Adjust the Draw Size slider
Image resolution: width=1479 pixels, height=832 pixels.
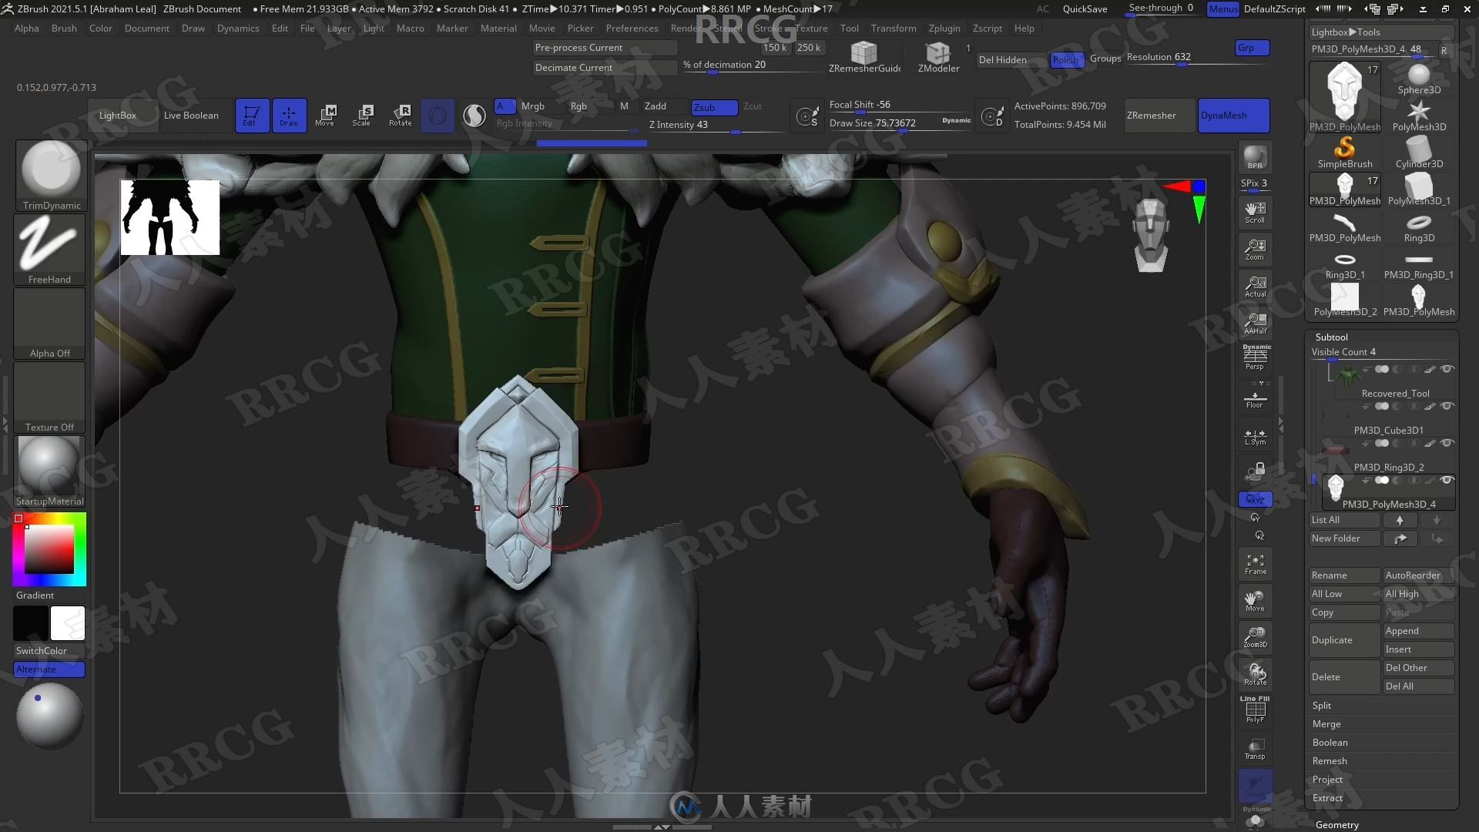[x=900, y=123]
